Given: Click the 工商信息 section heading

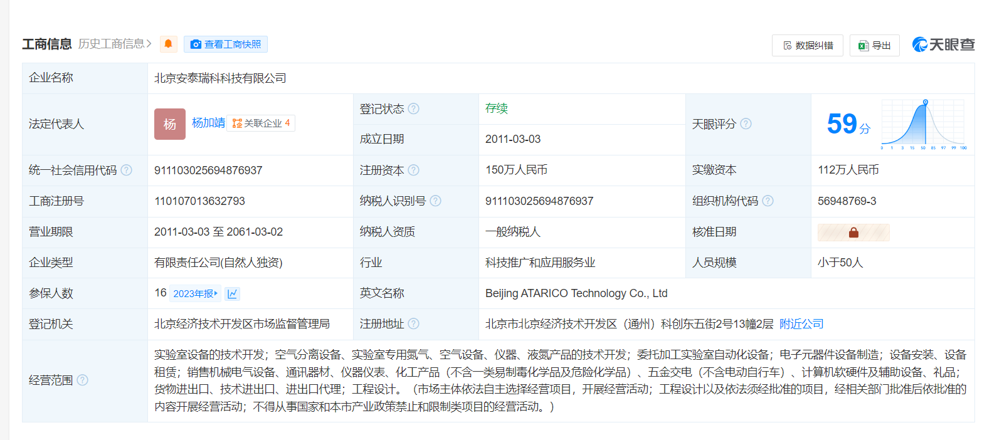Looking at the screenshot, I should click(x=47, y=44).
